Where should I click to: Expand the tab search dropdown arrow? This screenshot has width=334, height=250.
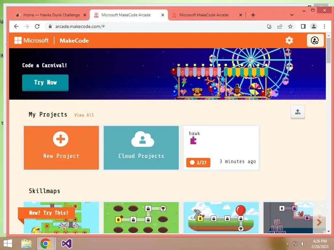coord(292,15)
